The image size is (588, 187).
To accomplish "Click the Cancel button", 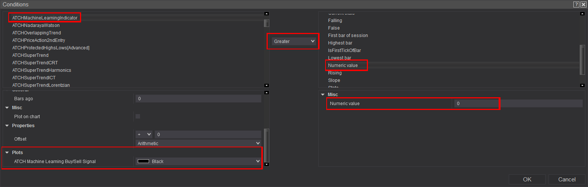I will (567, 180).
